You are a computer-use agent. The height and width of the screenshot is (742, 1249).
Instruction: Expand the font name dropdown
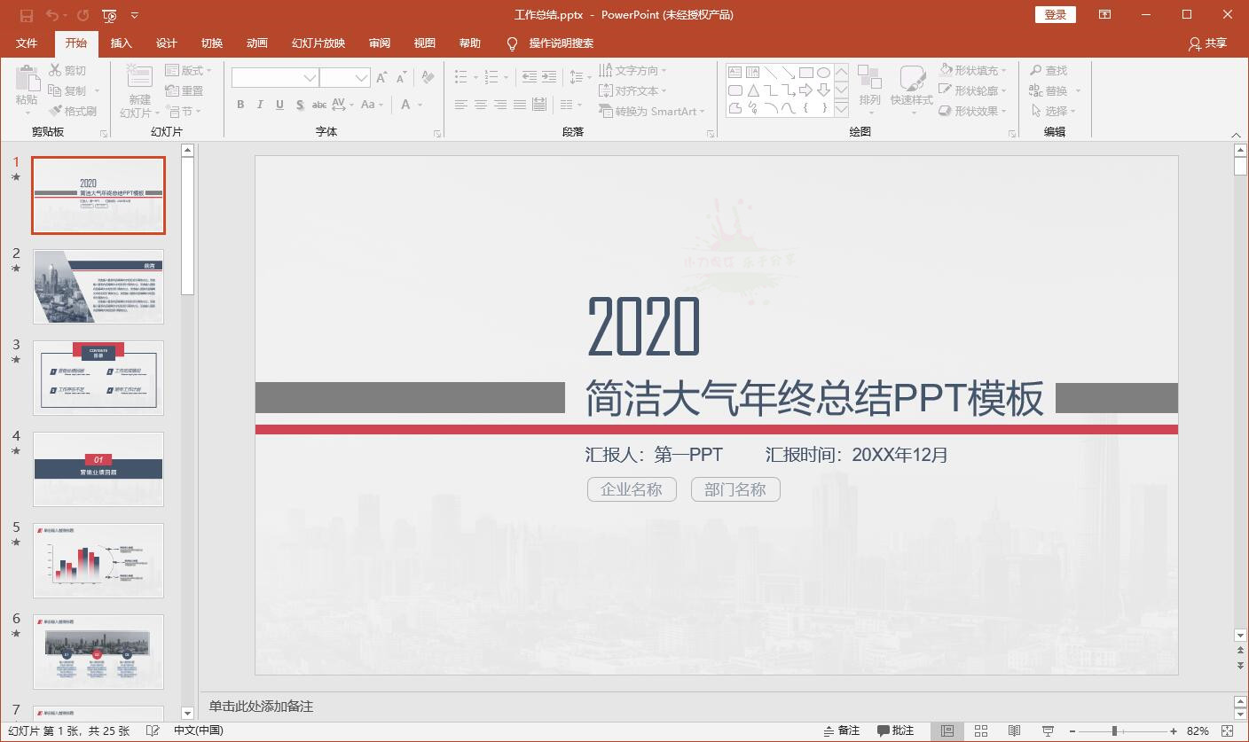pos(310,78)
